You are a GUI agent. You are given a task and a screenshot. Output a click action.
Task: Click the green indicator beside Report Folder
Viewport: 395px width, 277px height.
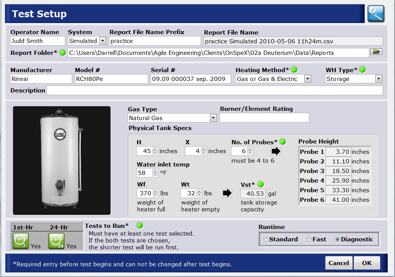click(63, 53)
